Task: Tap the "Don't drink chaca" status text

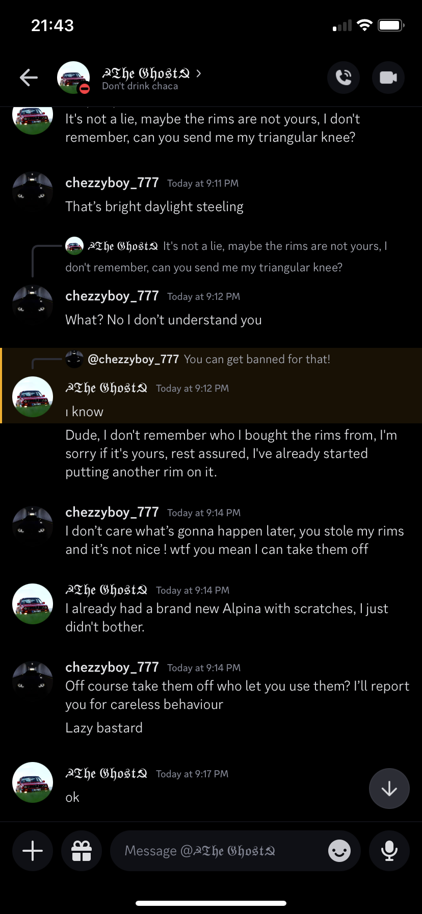Action: pos(140,86)
